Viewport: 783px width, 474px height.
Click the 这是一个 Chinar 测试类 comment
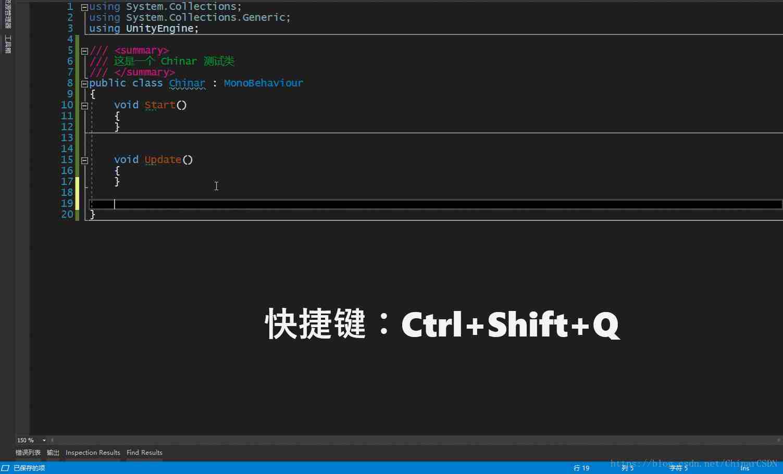tap(174, 61)
